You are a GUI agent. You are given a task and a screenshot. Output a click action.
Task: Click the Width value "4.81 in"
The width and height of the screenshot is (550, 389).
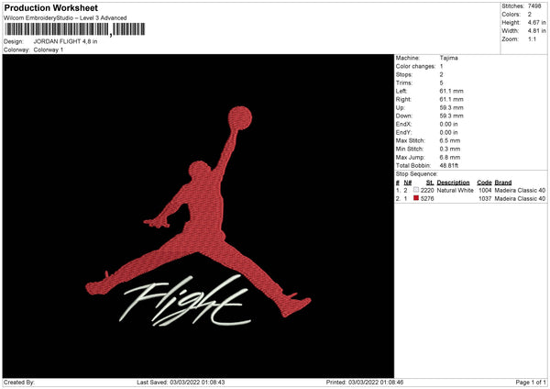coord(536,31)
